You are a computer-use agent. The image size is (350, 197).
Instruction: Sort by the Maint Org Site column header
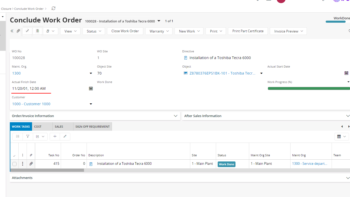pos(260,155)
